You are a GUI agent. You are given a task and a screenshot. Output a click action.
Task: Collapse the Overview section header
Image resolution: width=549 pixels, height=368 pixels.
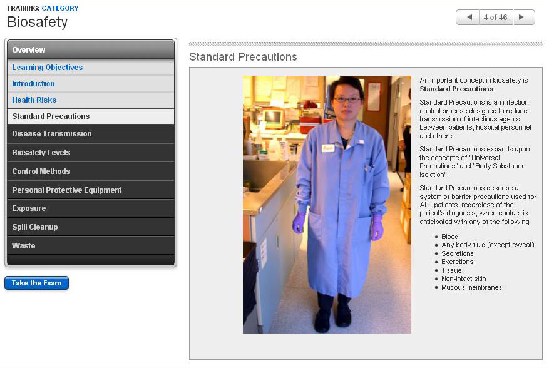[x=91, y=50]
